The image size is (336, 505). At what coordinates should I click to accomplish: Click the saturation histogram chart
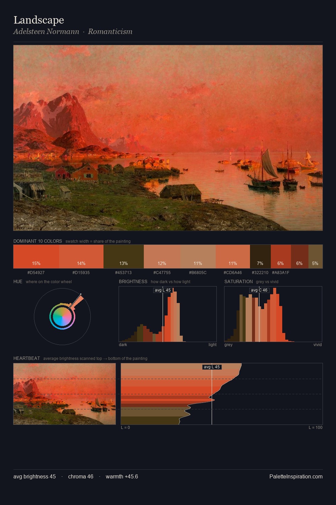273,314
